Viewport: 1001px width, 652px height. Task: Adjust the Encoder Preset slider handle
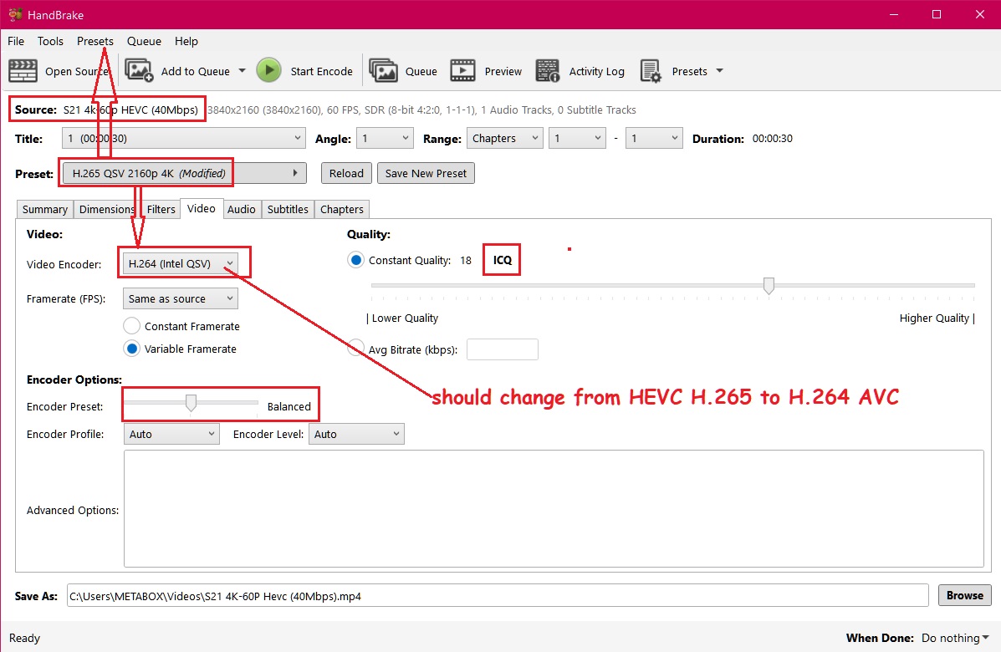point(190,403)
